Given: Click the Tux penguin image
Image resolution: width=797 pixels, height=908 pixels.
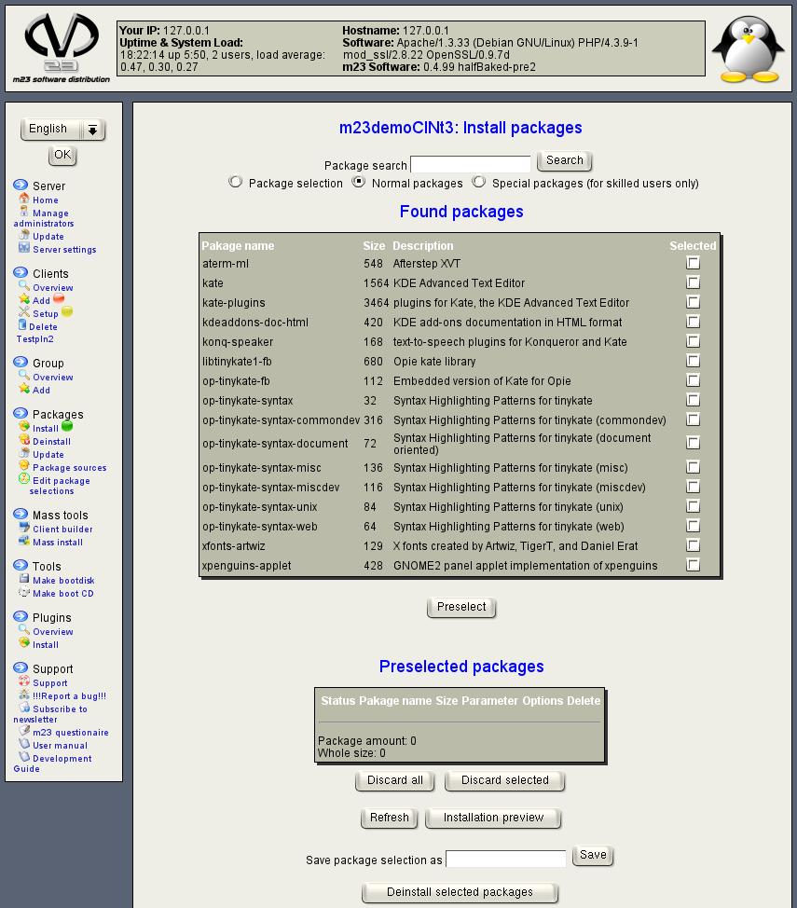Looking at the screenshot, I should tap(748, 48).
